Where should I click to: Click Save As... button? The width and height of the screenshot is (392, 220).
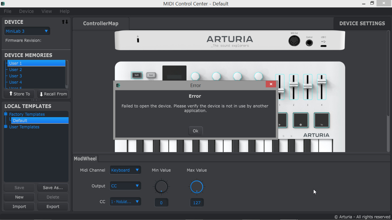tap(53, 188)
